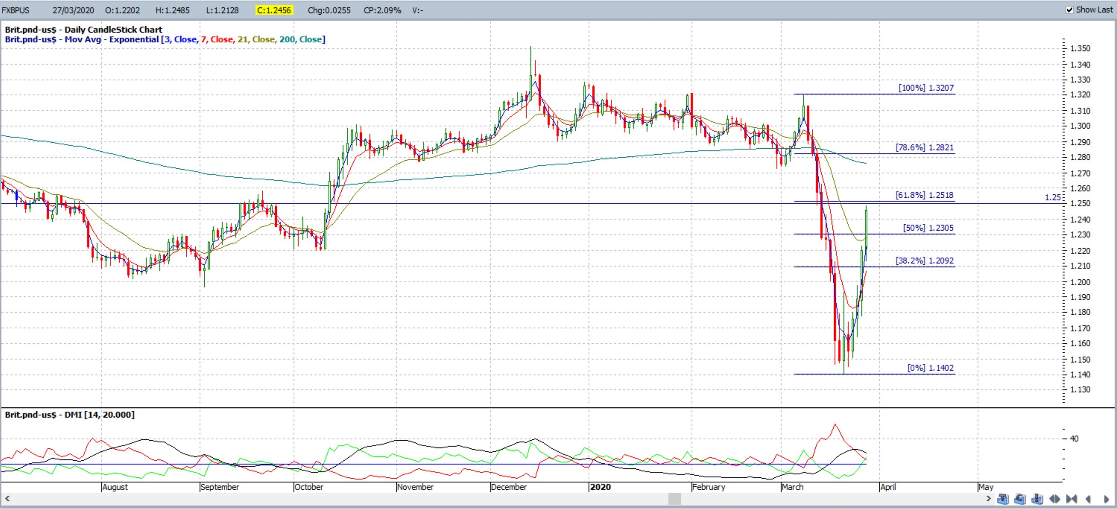The image size is (1117, 509).
Task: Click the open value O:1.2202
Action: (122, 10)
